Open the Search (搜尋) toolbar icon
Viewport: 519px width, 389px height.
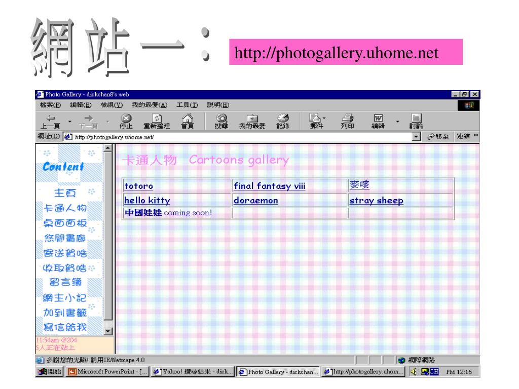coord(221,121)
